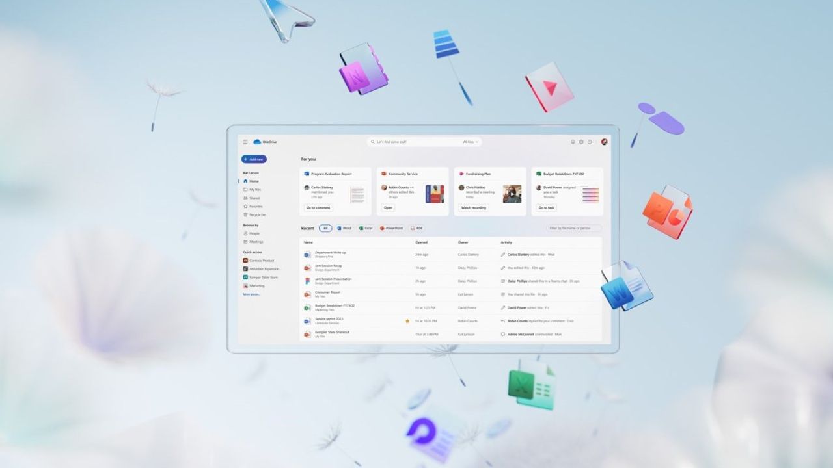The width and height of the screenshot is (833, 468).
Task: Open My files in the sidebar
Action: [x=253, y=190]
